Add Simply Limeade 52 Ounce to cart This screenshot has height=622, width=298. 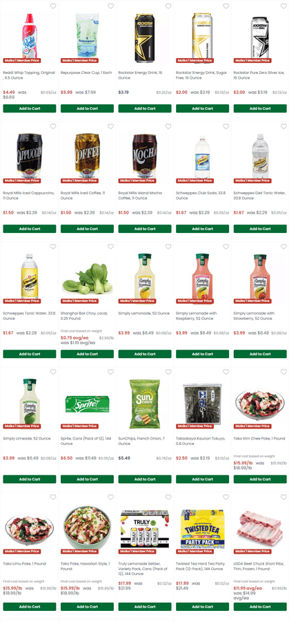coord(30,479)
